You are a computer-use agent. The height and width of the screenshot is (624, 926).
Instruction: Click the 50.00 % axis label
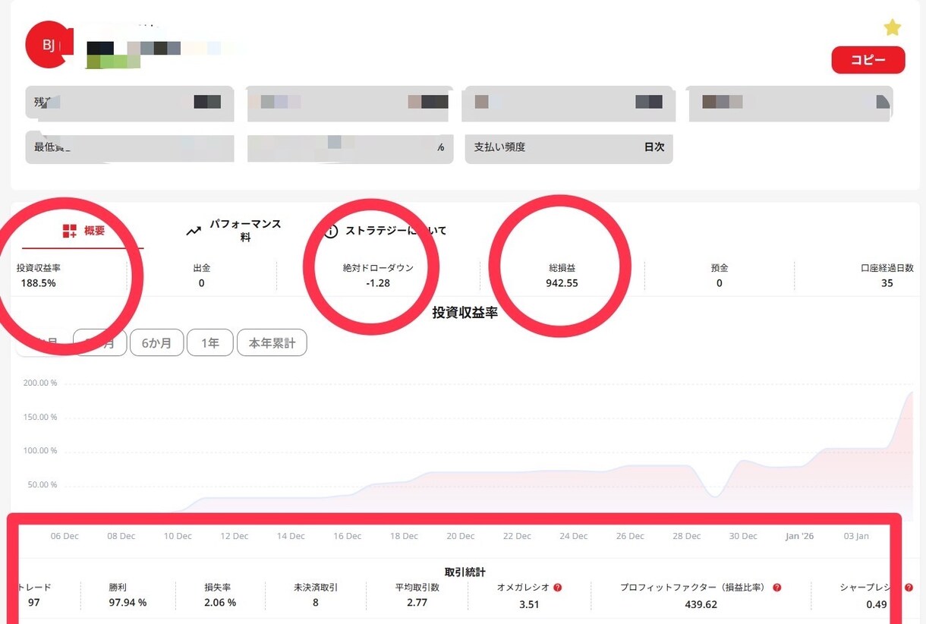(x=43, y=485)
